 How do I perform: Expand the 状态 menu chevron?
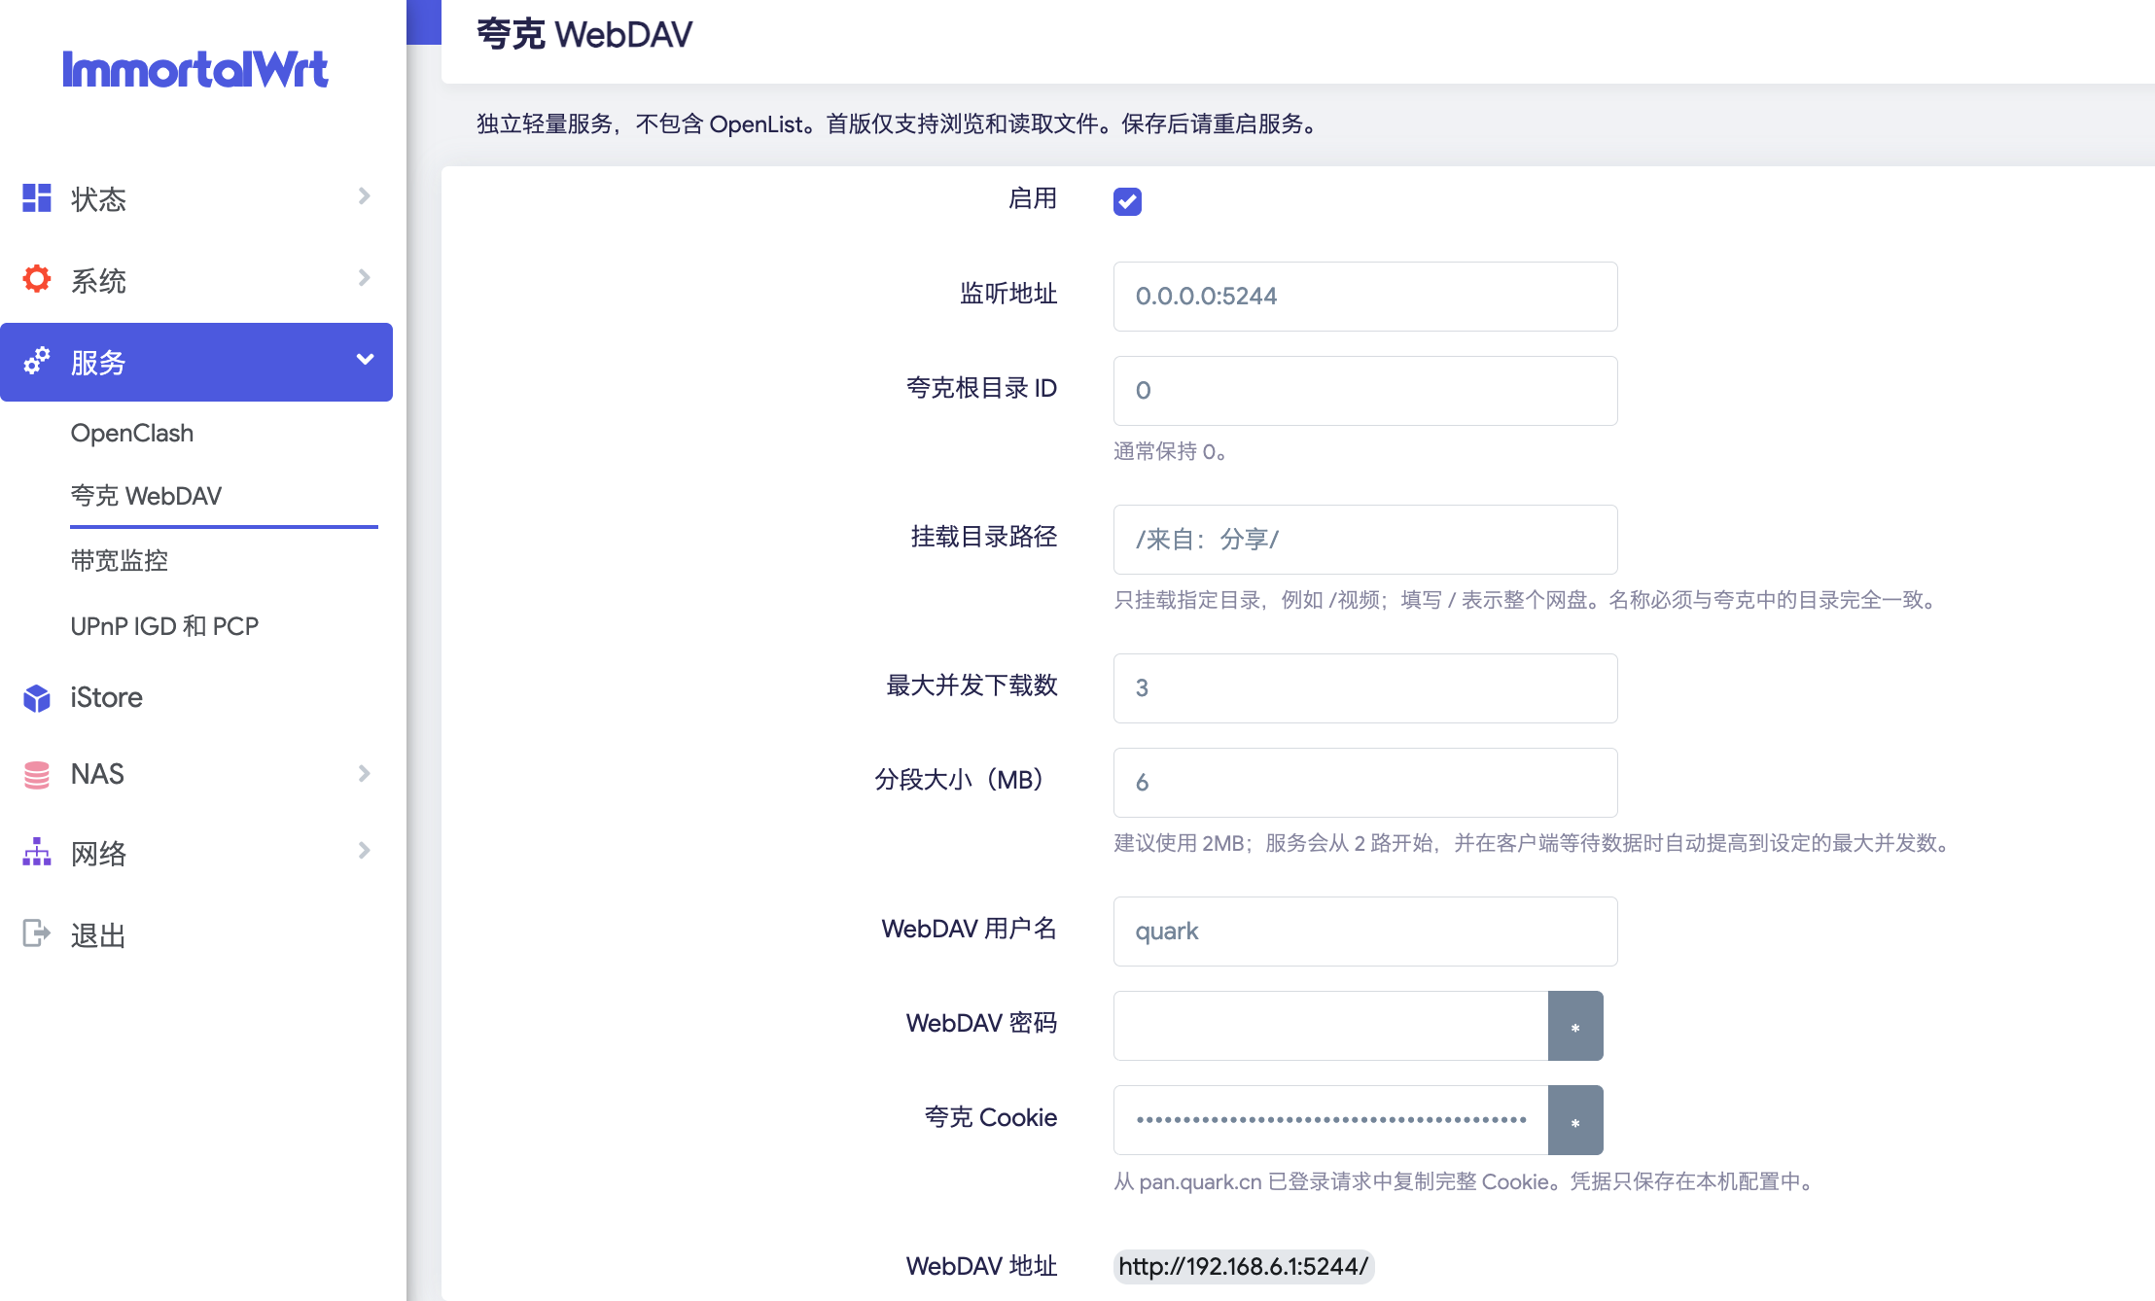coord(365,196)
